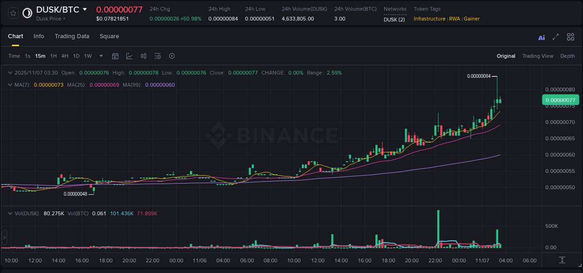
Task: Open the widgets grid panel
Action: coord(570,37)
